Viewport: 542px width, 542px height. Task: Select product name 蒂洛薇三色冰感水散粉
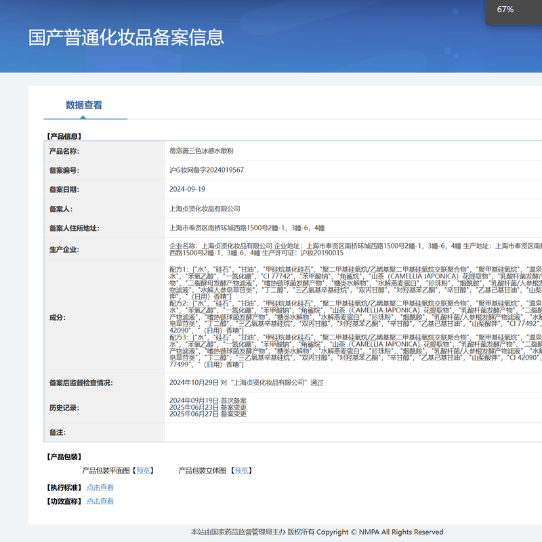(201, 151)
